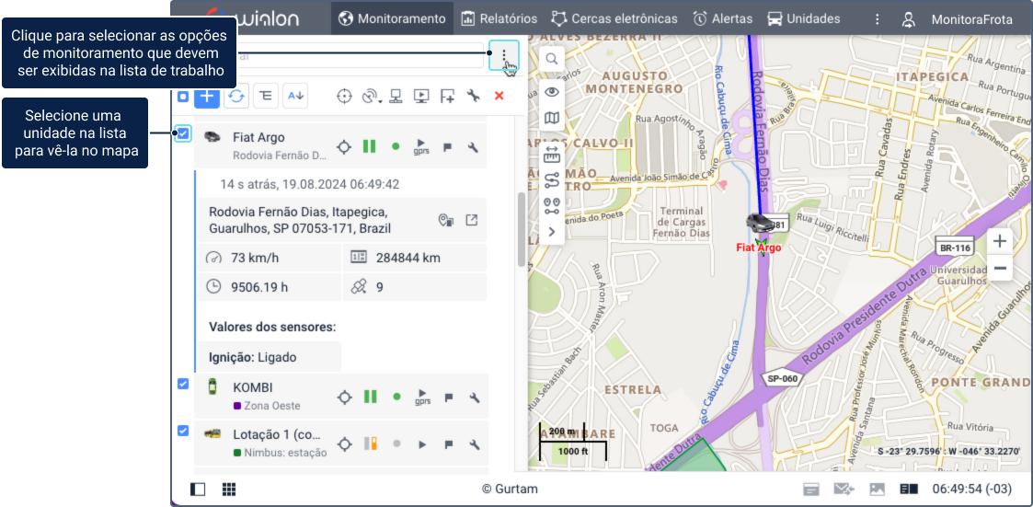Screen dimensions: 1033x507
Task: Click the blue add units plus button
Action: pos(207,97)
